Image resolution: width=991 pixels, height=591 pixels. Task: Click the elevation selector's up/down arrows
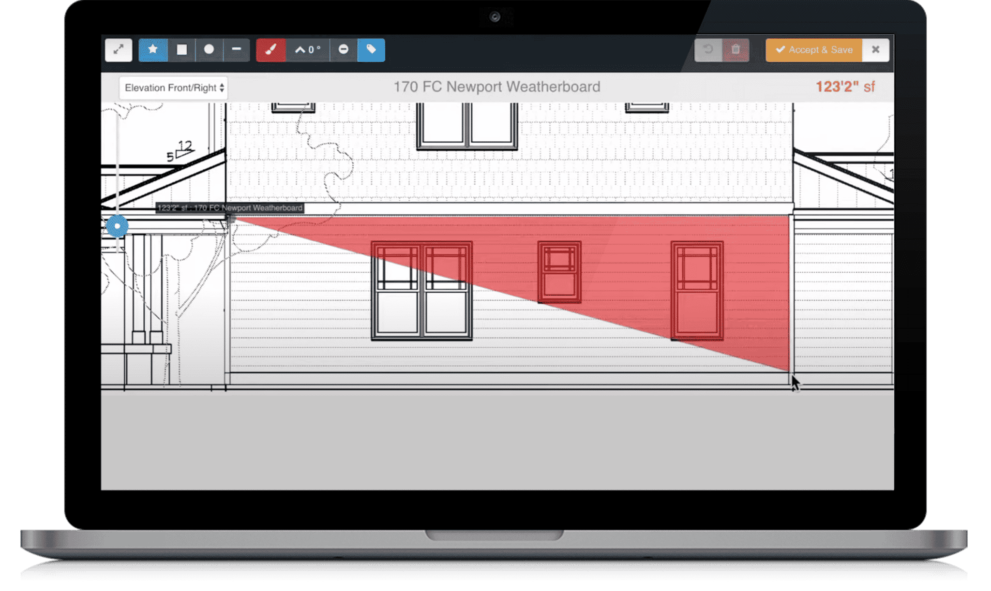pyautogui.click(x=222, y=88)
